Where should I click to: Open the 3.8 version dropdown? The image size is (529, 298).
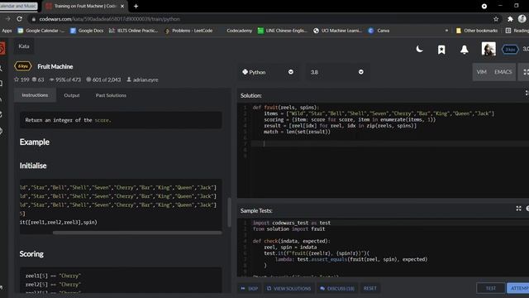tap(337, 72)
